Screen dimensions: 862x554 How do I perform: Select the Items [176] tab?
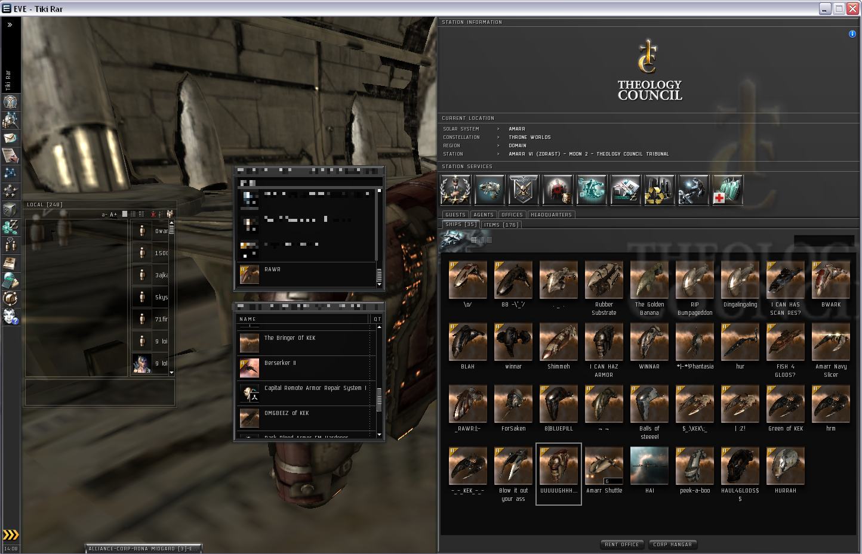[501, 225]
